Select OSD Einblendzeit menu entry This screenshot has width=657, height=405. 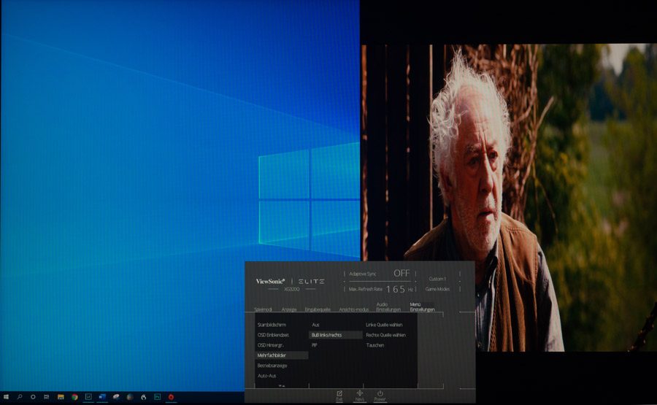point(273,335)
